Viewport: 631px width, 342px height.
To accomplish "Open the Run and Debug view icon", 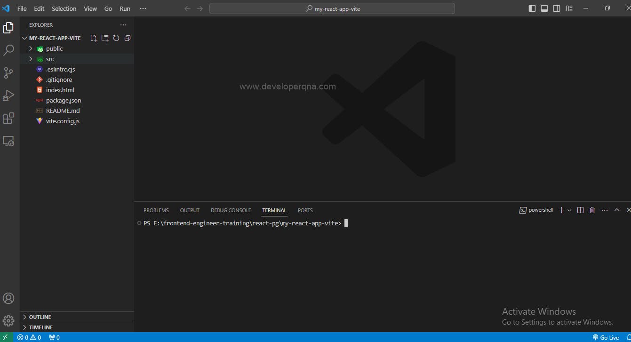I will click(x=8, y=95).
